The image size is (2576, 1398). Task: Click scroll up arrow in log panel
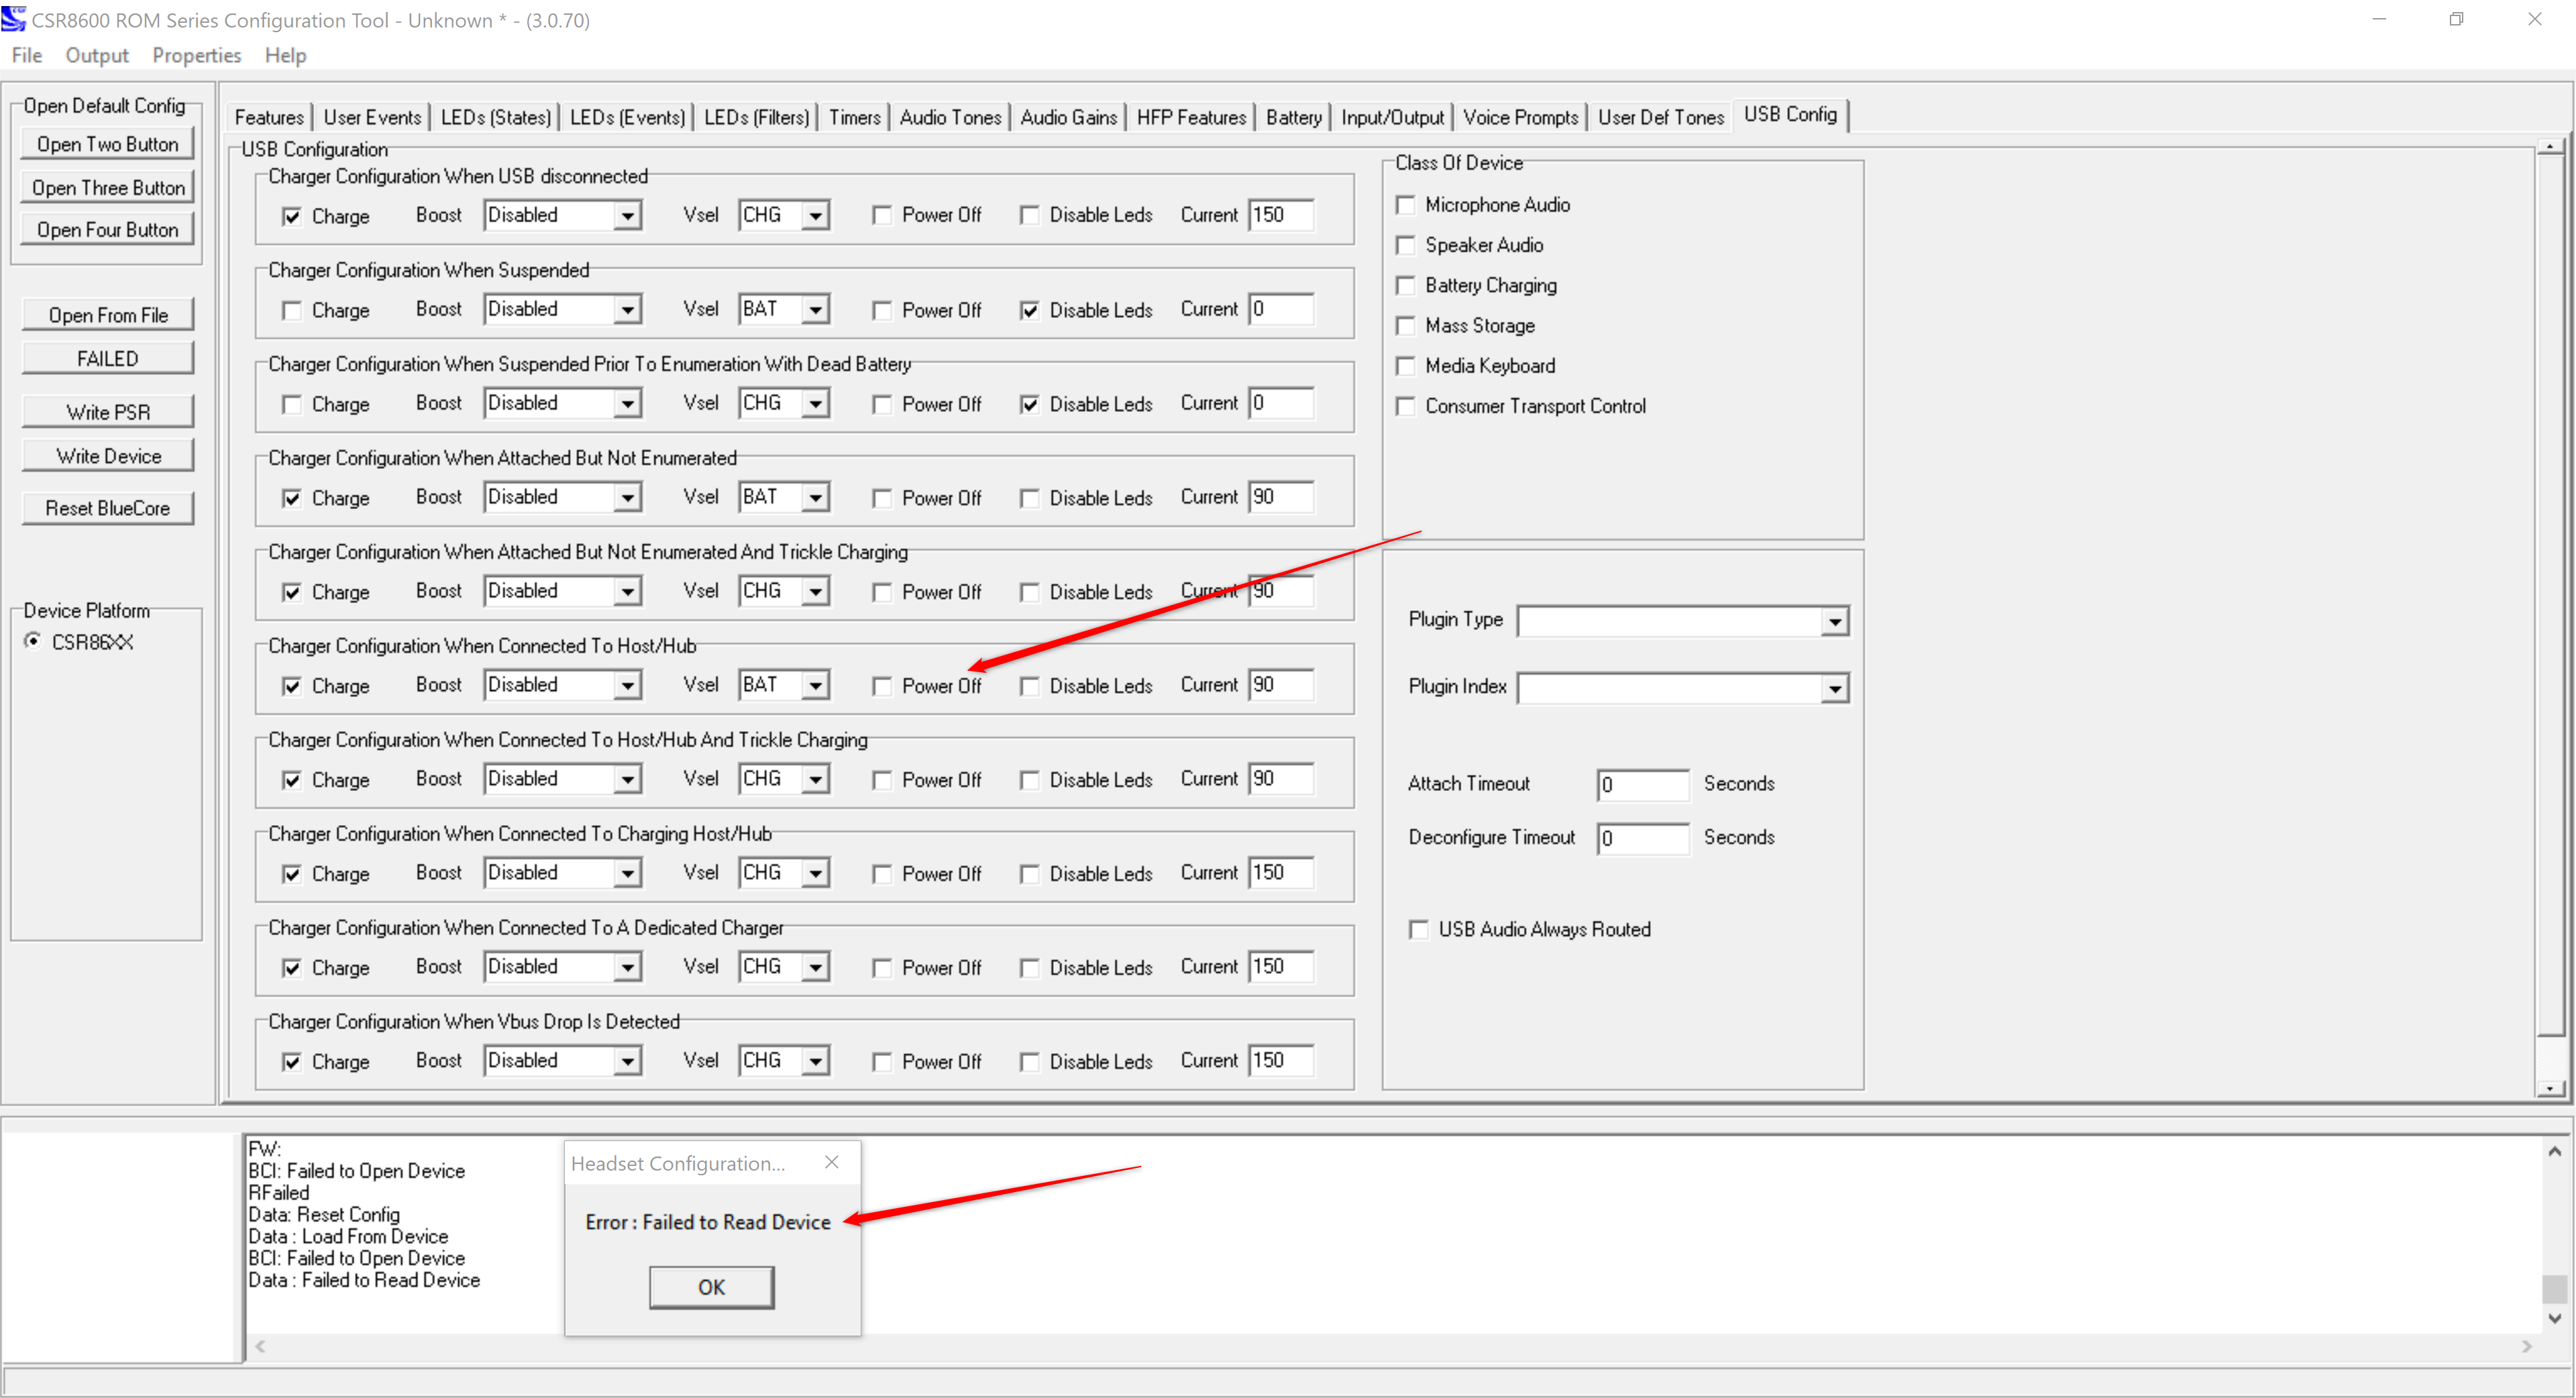(2554, 1151)
